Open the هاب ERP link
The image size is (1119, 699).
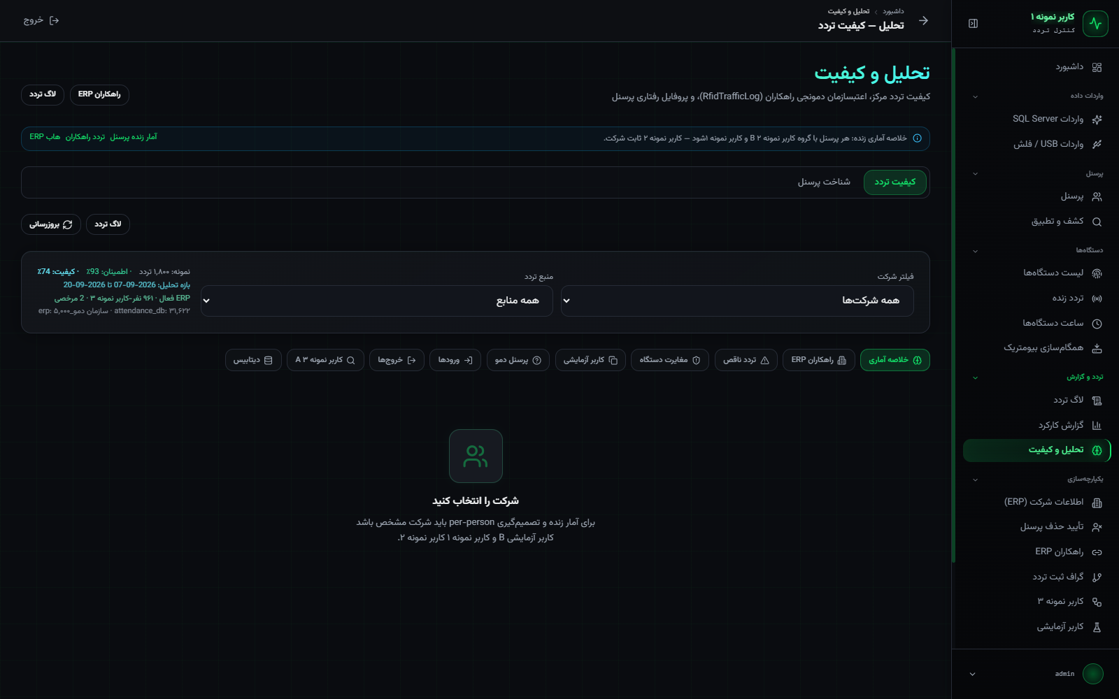click(x=45, y=137)
